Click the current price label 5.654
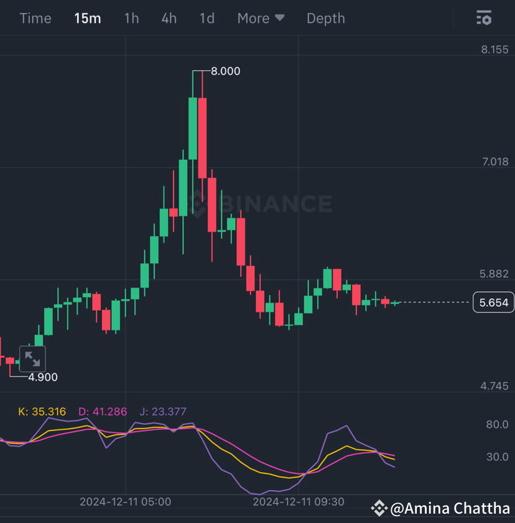The height and width of the screenshot is (523, 515). click(x=493, y=302)
